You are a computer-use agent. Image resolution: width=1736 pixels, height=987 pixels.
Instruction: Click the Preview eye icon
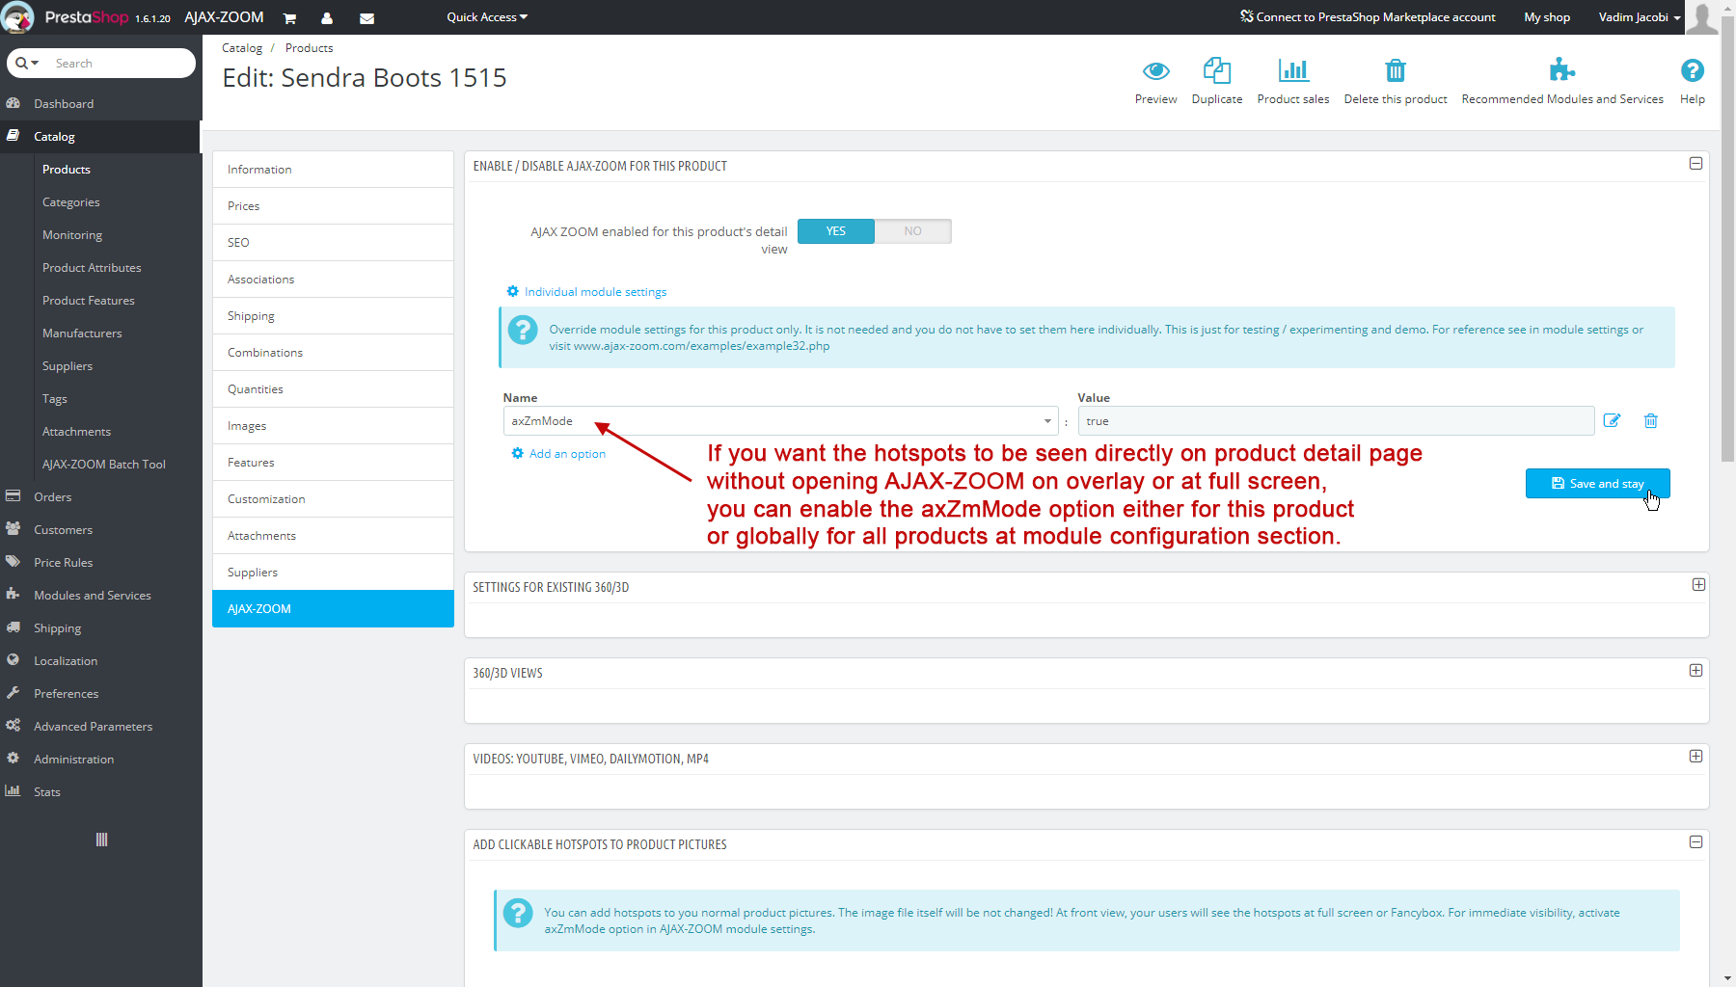[x=1155, y=71]
